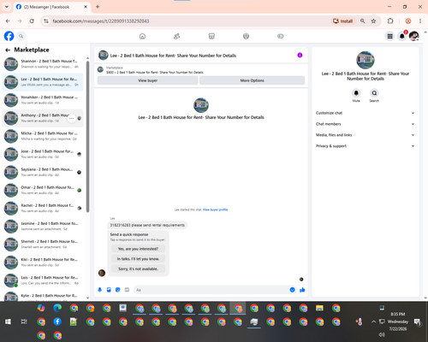Open Shannon's conversation
This screenshot has height=342, width=428.
point(43,64)
